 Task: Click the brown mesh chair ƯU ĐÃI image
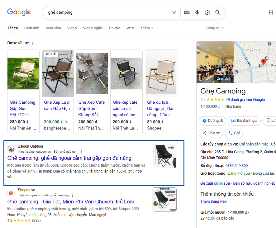pos(58,74)
